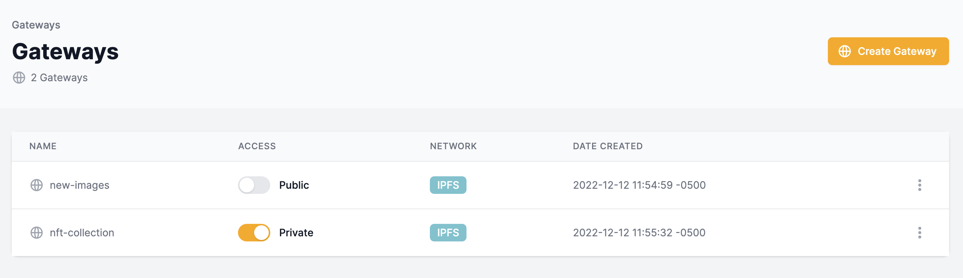
Task: Click the orange Private access slider control
Action: pos(254,232)
